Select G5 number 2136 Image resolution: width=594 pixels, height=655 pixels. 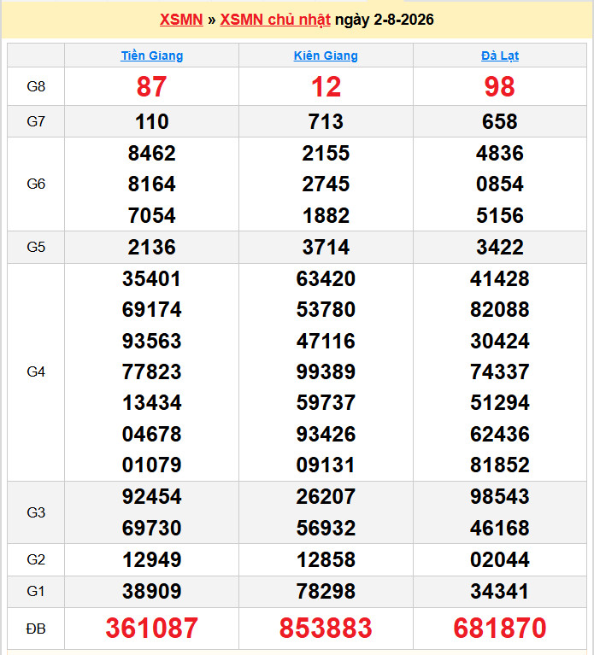click(x=152, y=248)
